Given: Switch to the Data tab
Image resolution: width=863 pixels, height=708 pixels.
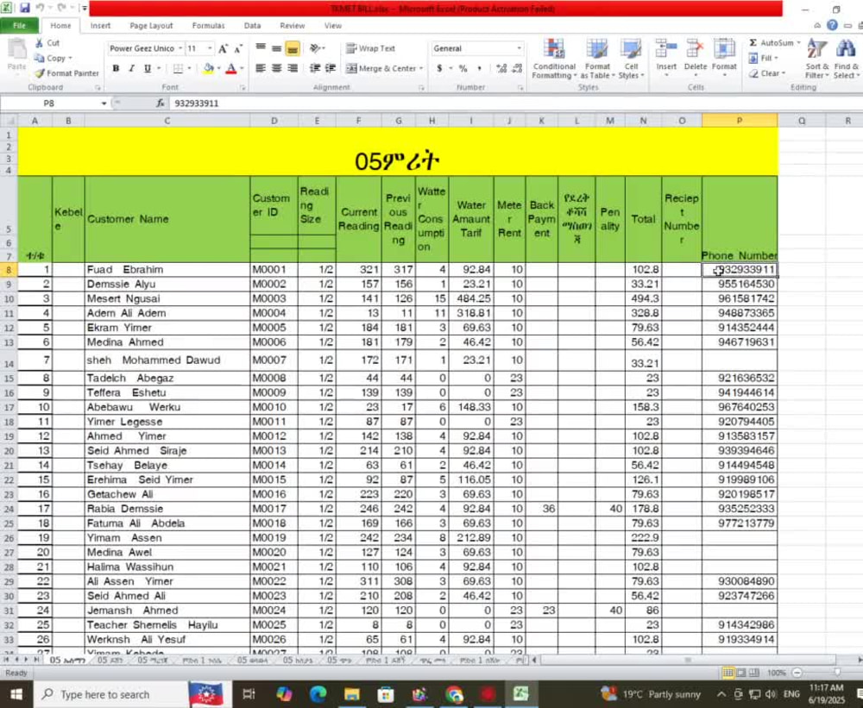Looking at the screenshot, I should [x=252, y=25].
